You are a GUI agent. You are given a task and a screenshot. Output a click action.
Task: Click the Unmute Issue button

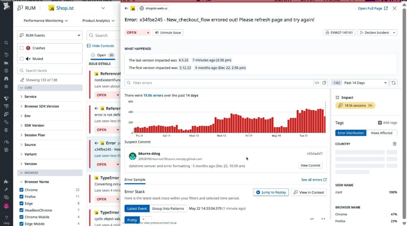pos(168,33)
